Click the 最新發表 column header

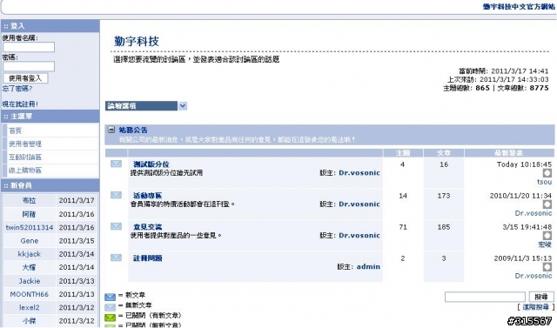point(508,153)
